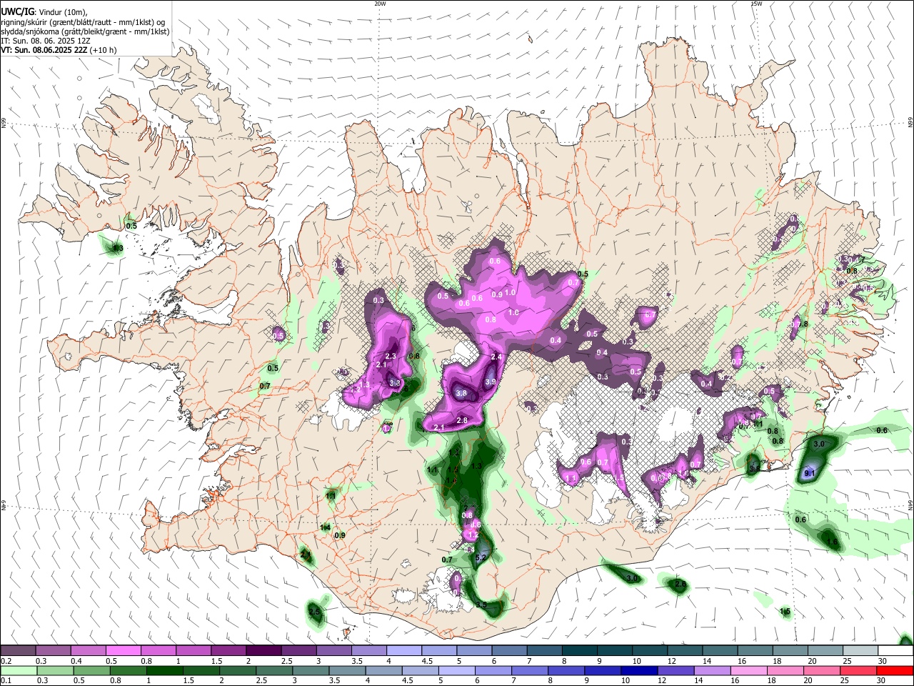Click the '20W' longitude label
The height and width of the screenshot is (686, 914).
(x=380, y=4)
